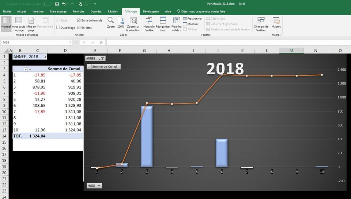
Task: Click the MOIS field button on chart
Action: coord(94,186)
